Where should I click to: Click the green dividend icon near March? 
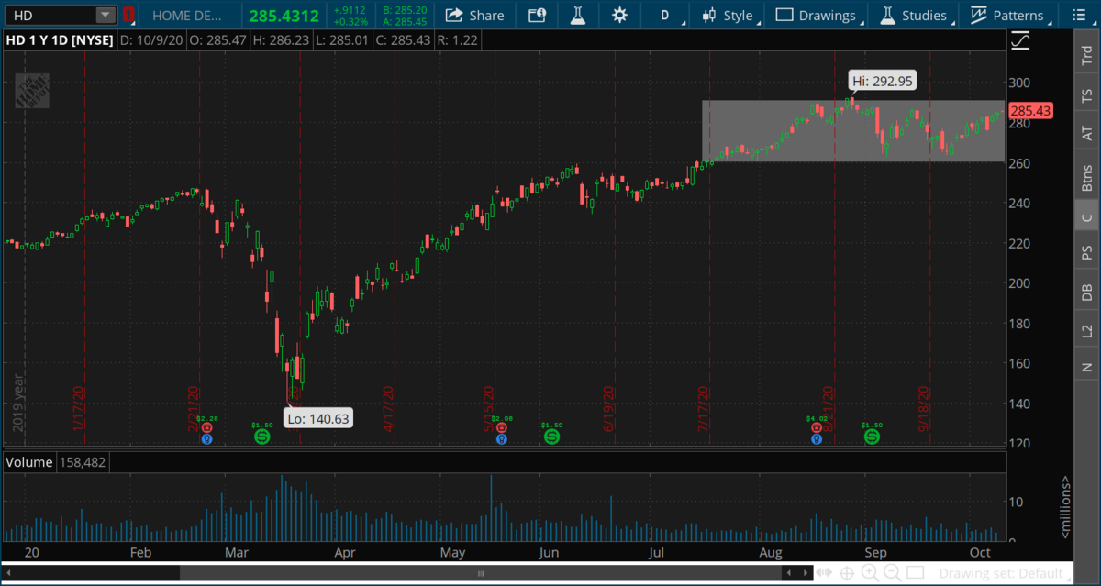point(261,437)
